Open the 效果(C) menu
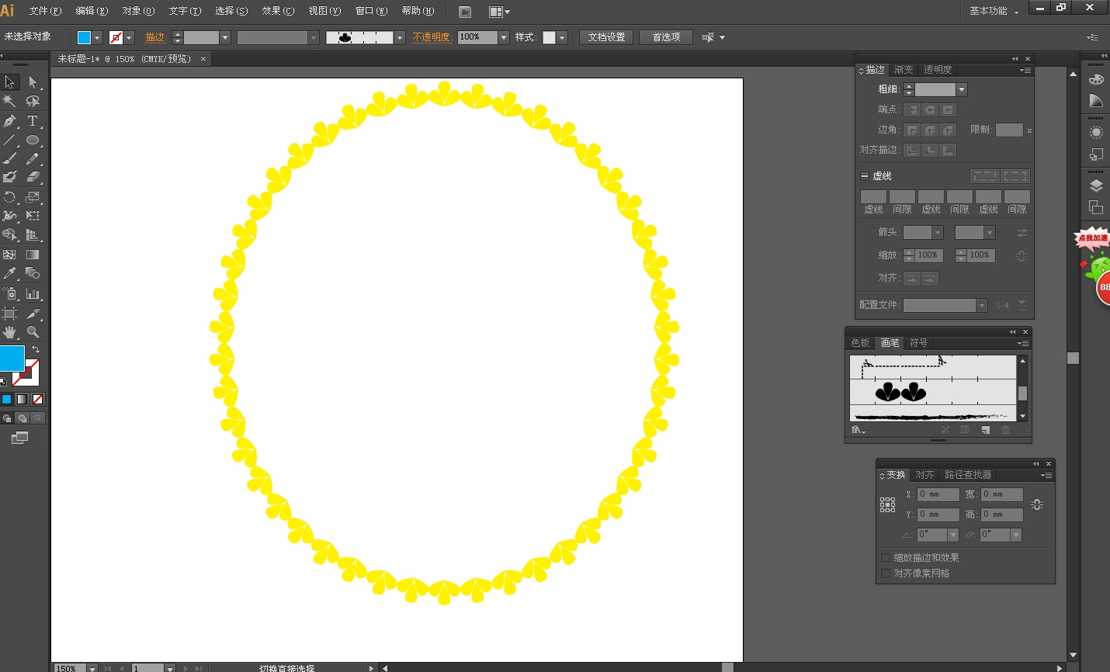The height and width of the screenshot is (672, 1110). point(278,11)
